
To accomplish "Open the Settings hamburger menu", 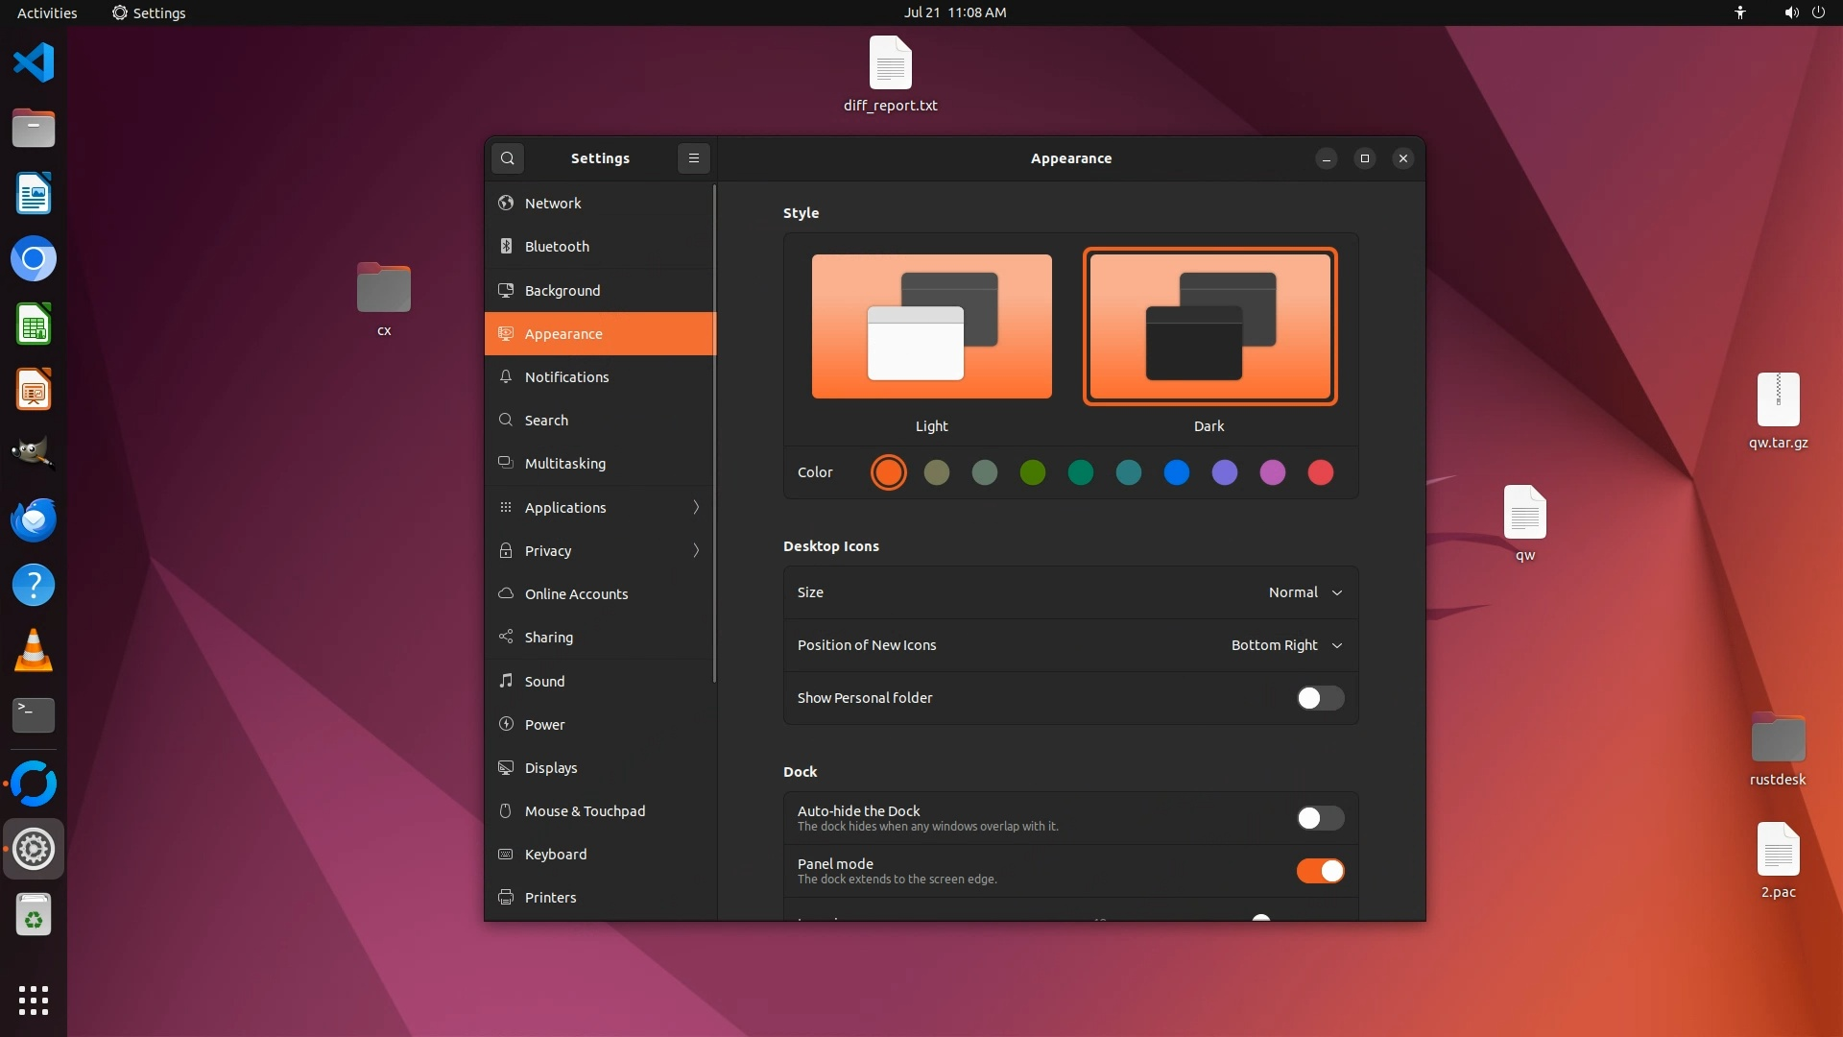I will pyautogui.click(x=694, y=158).
